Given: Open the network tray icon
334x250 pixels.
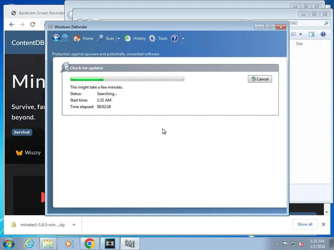Looking at the screenshot, I should click(293, 244).
